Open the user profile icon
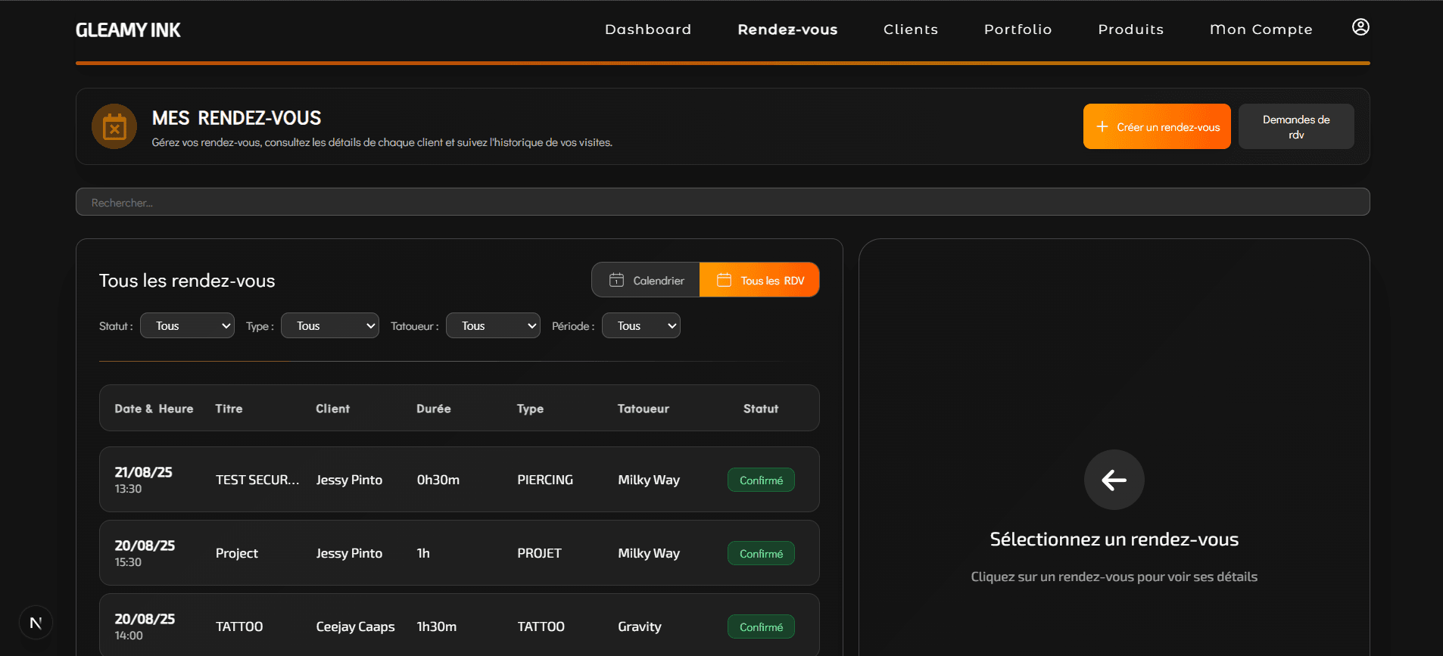This screenshot has width=1443, height=656. click(1360, 28)
